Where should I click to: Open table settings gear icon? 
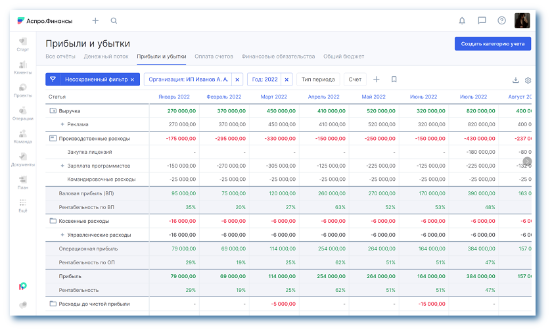528,80
